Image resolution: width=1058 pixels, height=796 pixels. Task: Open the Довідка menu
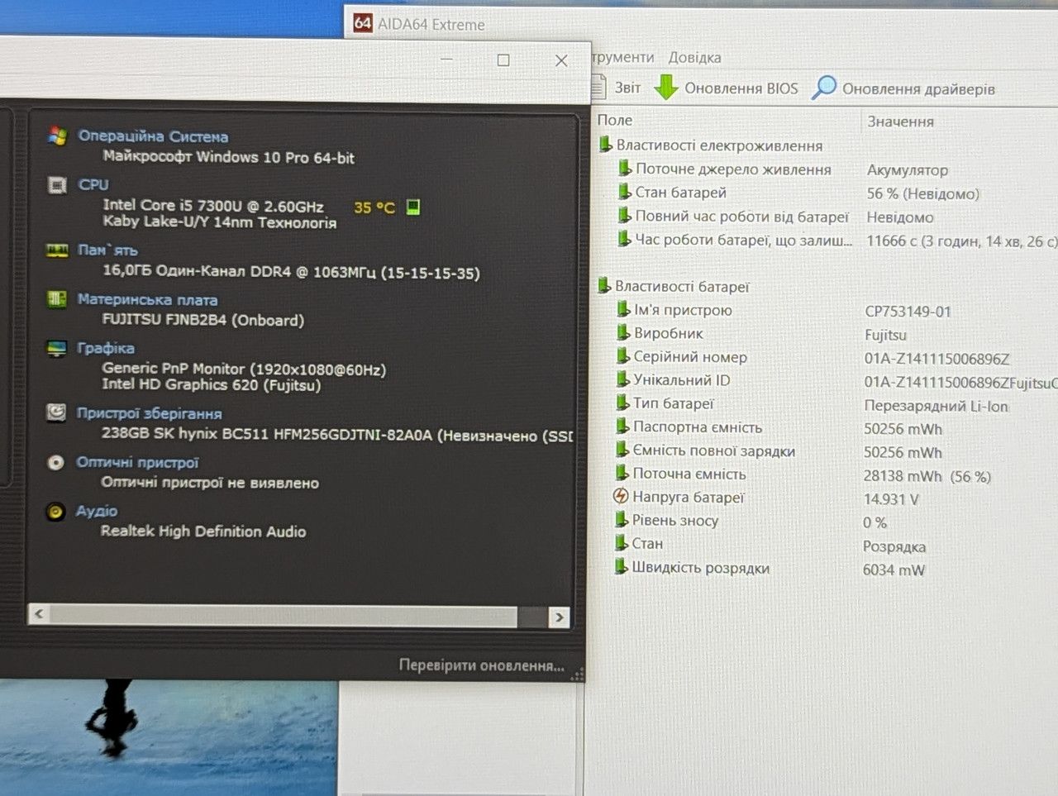694,57
